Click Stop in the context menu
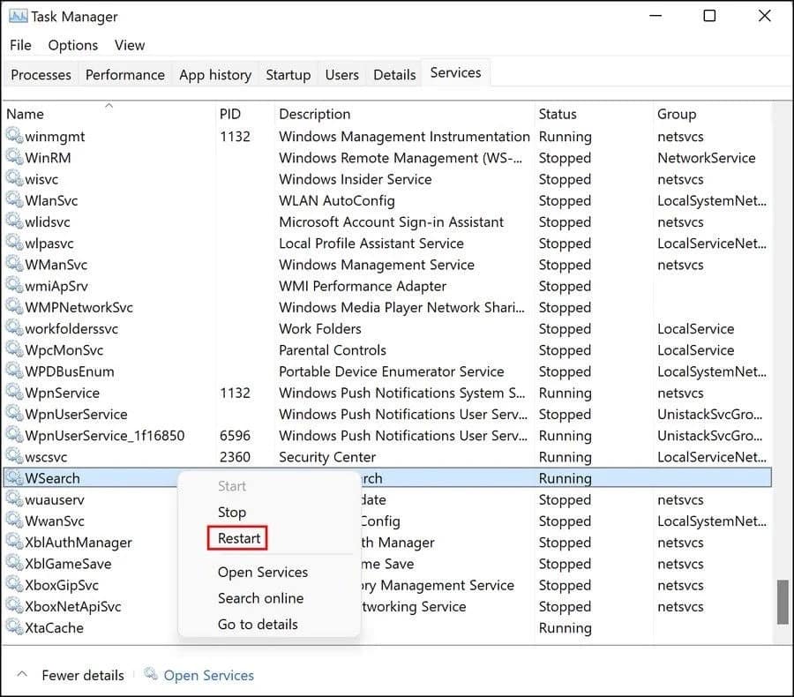Screen dimensions: 794x697 coord(231,512)
